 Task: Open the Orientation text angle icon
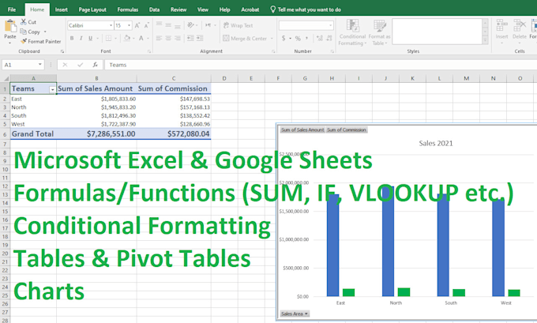pos(191,25)
